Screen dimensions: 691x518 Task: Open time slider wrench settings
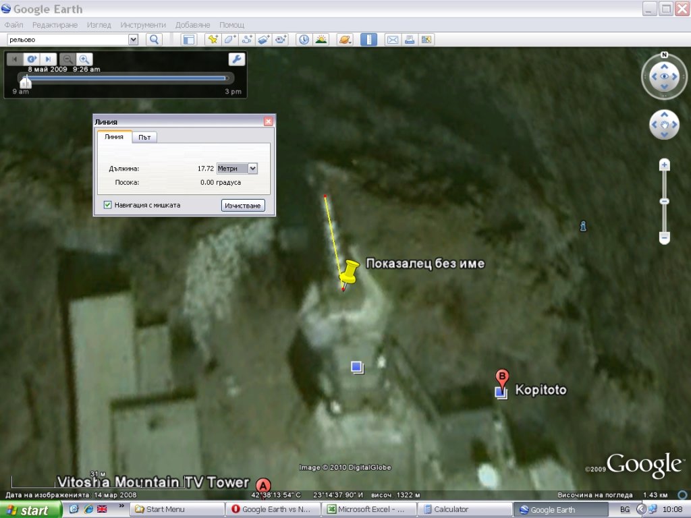click(237, 59)
